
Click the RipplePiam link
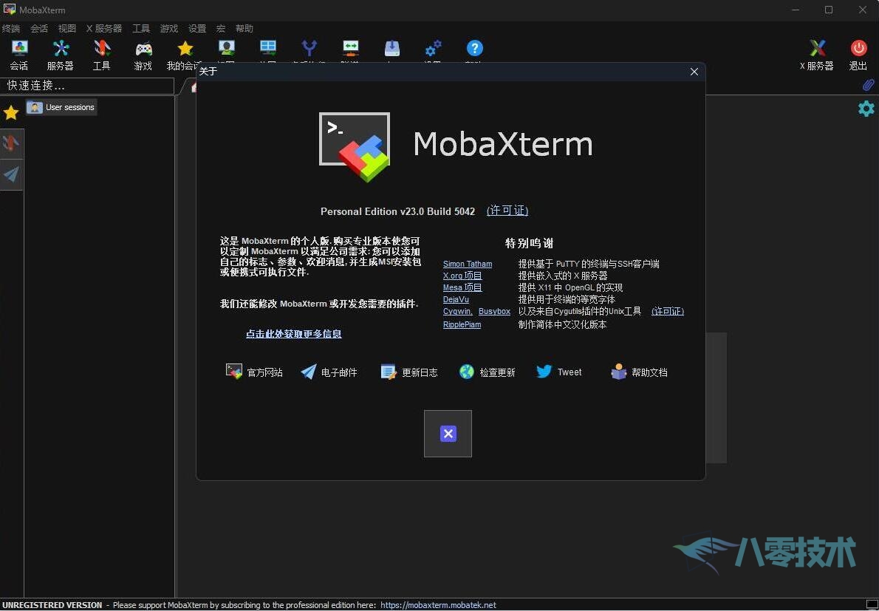[x=462, y=324]
